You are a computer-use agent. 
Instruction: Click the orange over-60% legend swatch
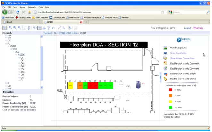(x=170, y=96)
